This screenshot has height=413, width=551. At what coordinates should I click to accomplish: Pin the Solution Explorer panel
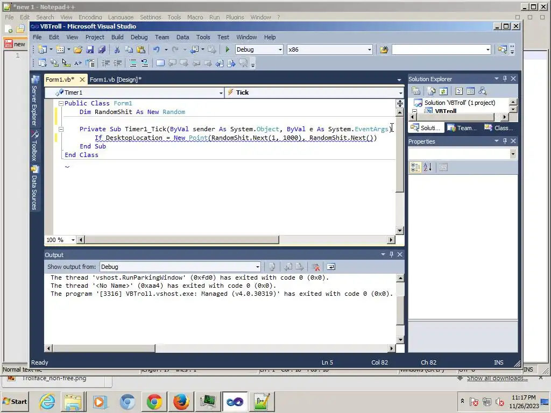point(505,79)
